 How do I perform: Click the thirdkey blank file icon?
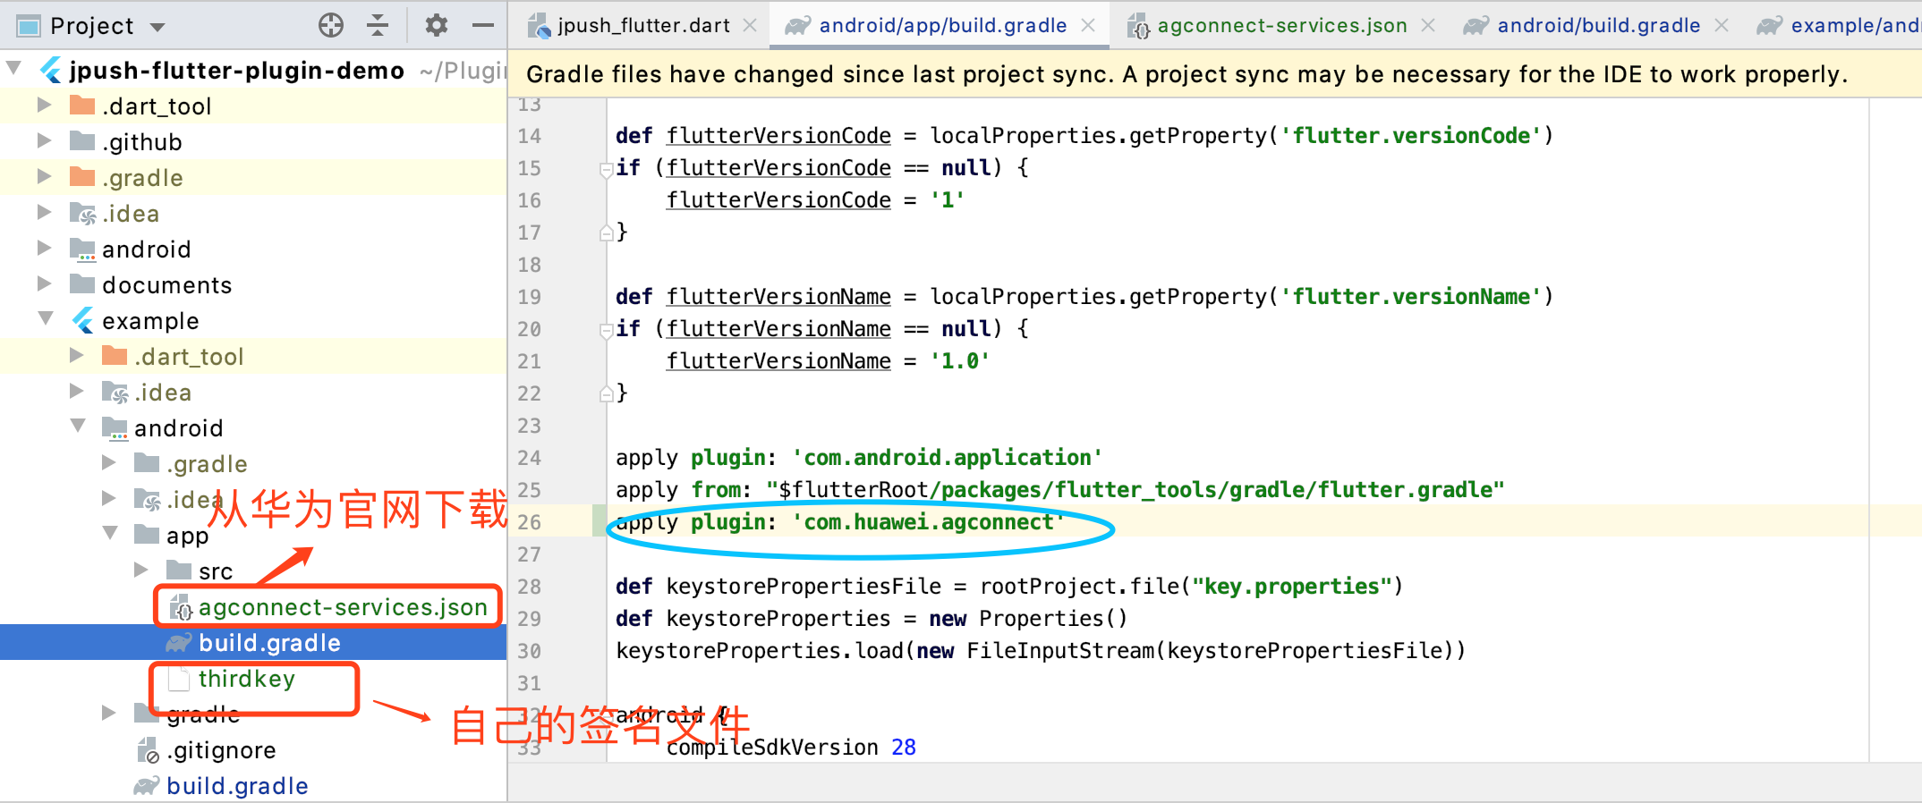point(179,679)
